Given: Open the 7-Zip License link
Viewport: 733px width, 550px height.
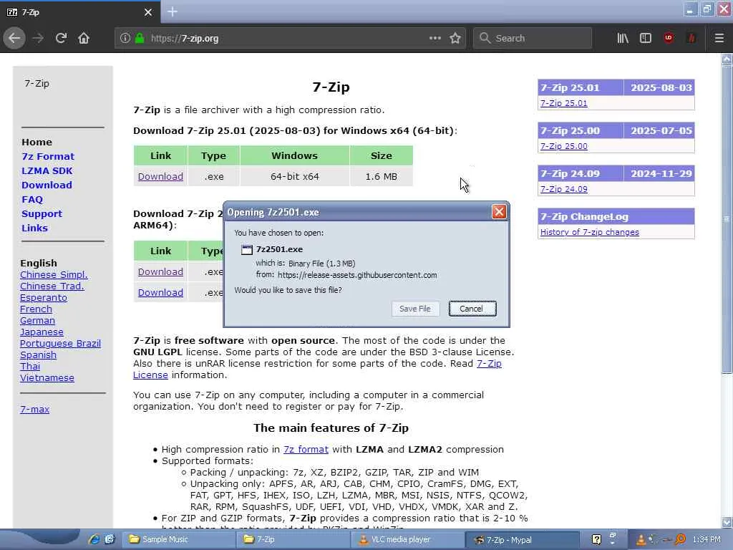Looking at the screenshot, I should [x=489, y=363].
